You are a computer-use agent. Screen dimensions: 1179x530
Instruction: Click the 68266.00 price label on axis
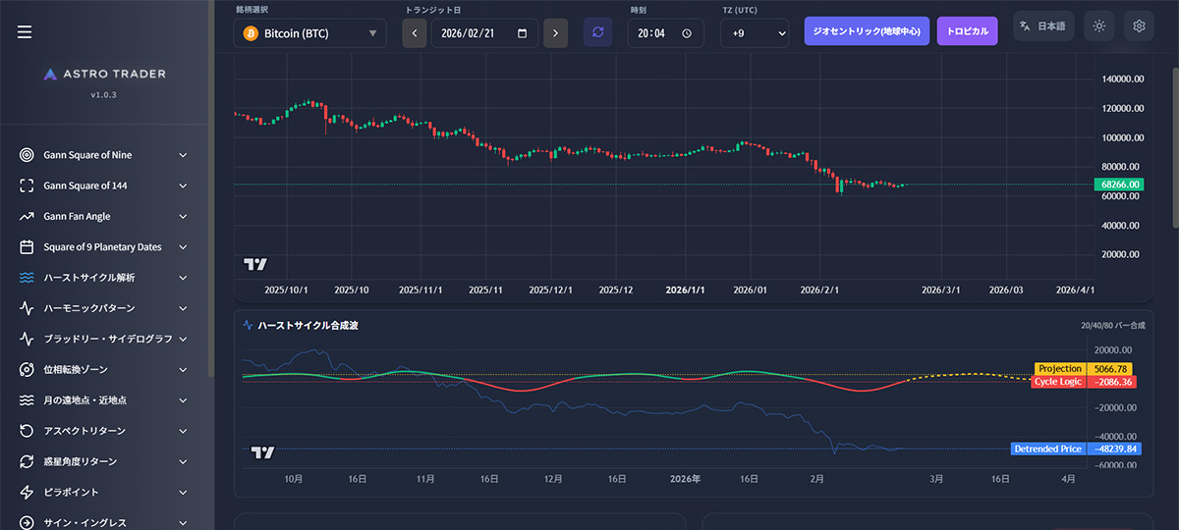tap(1119, 185)
